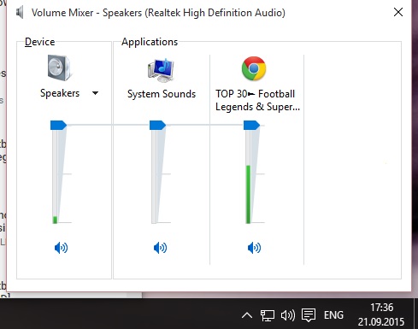
Task: Click the Chrome app volume slider handle
Action: [251, 125]
